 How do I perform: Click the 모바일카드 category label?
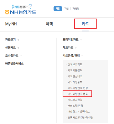point(12,56)
